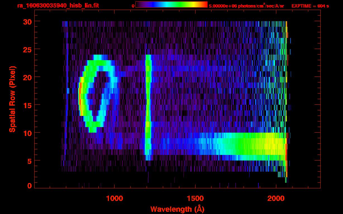Screen dimensions: 343x214
Task: Click the ra_160630035940_hisb_lin.fit file title
Action: tap(58, 6)
